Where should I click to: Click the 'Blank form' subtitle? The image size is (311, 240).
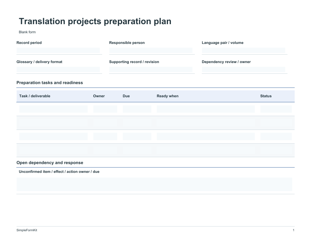[27, 32]
